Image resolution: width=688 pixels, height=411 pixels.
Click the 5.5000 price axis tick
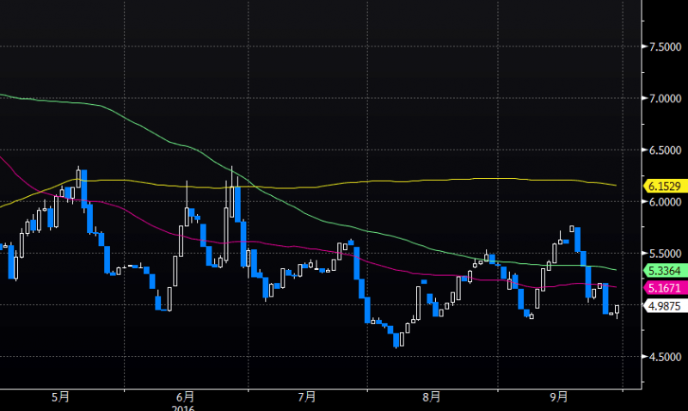point(665,254)
